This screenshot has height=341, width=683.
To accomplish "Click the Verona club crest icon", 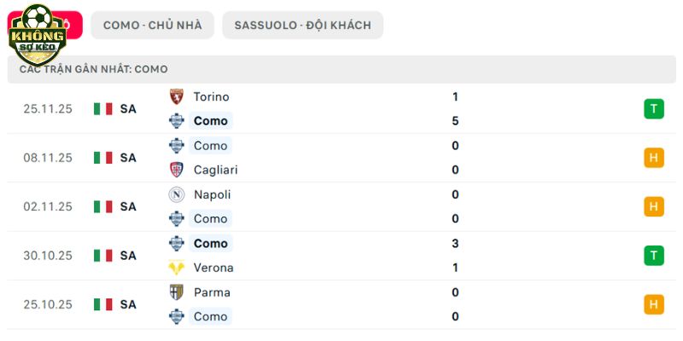I will (x=177, y=268).
